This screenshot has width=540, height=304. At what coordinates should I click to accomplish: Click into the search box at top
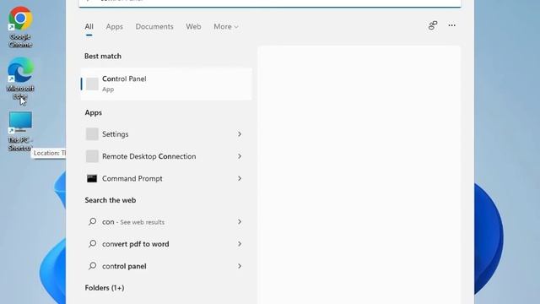tap(270, 3)
